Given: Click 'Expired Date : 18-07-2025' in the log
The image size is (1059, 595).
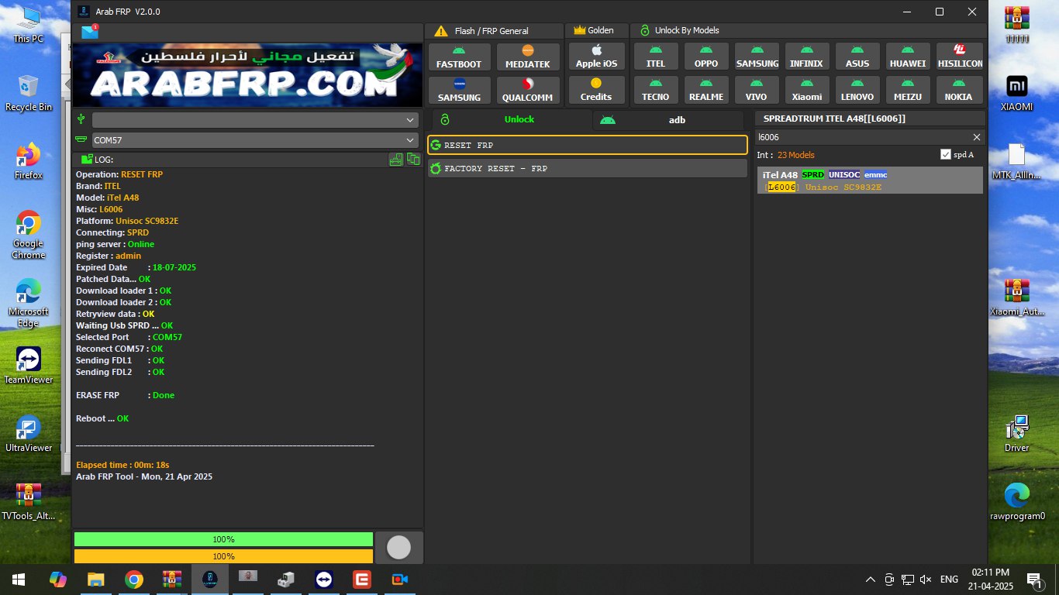Looking at the screenshot, I should [136, 267].
